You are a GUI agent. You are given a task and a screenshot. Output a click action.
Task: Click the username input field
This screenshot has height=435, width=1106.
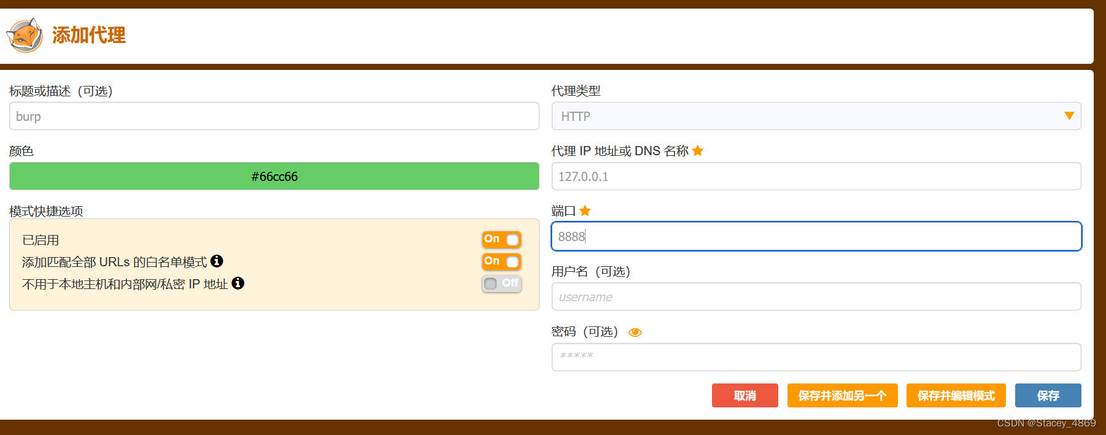816,296
